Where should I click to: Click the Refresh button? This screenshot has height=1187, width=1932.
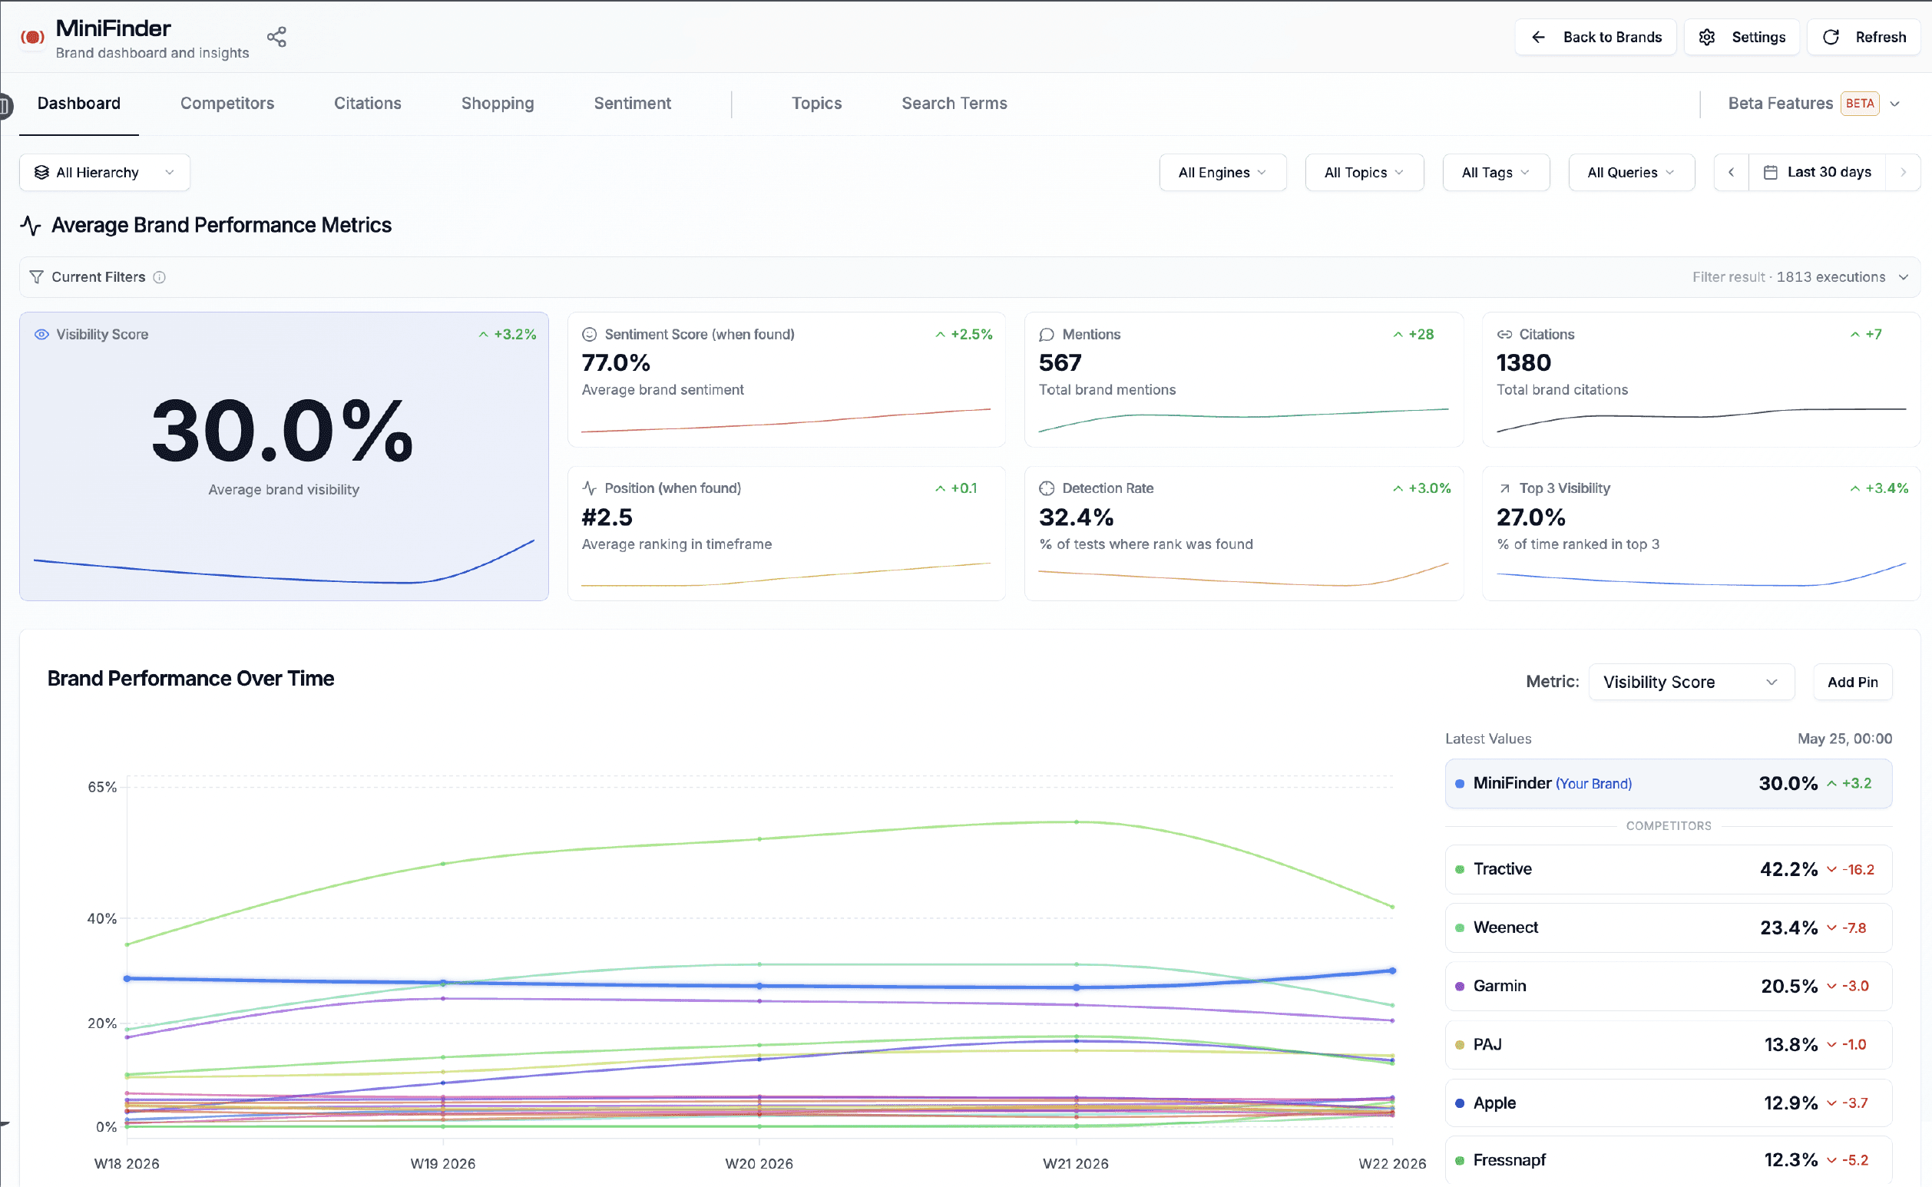click(x=1864, y=37)
